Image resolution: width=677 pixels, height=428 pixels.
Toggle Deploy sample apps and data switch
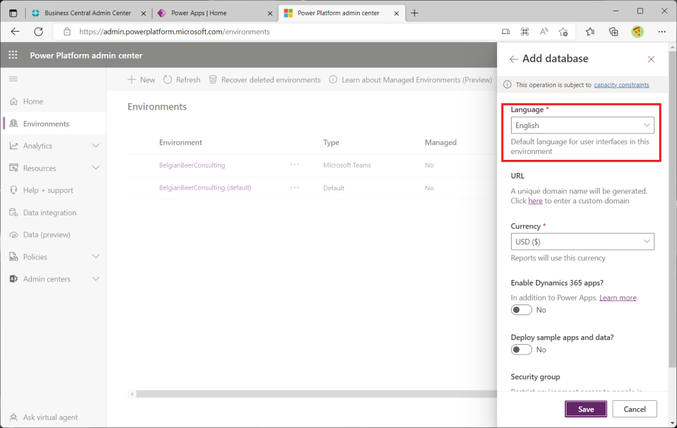[521, 349]
